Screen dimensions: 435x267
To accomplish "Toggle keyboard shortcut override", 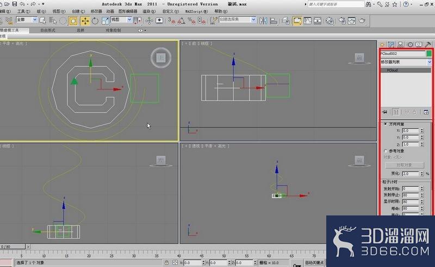I will (x=159, y=21).
